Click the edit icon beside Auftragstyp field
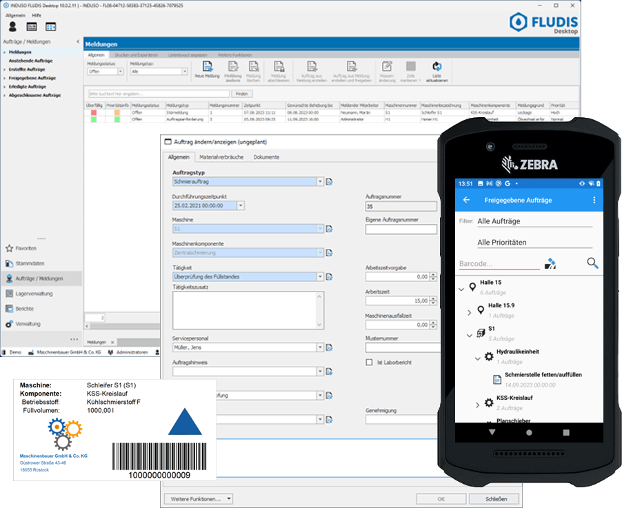 pos(329,182)
